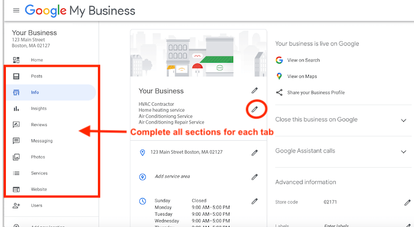
Task: Click the Google G search icon
Action: point(279,60)
